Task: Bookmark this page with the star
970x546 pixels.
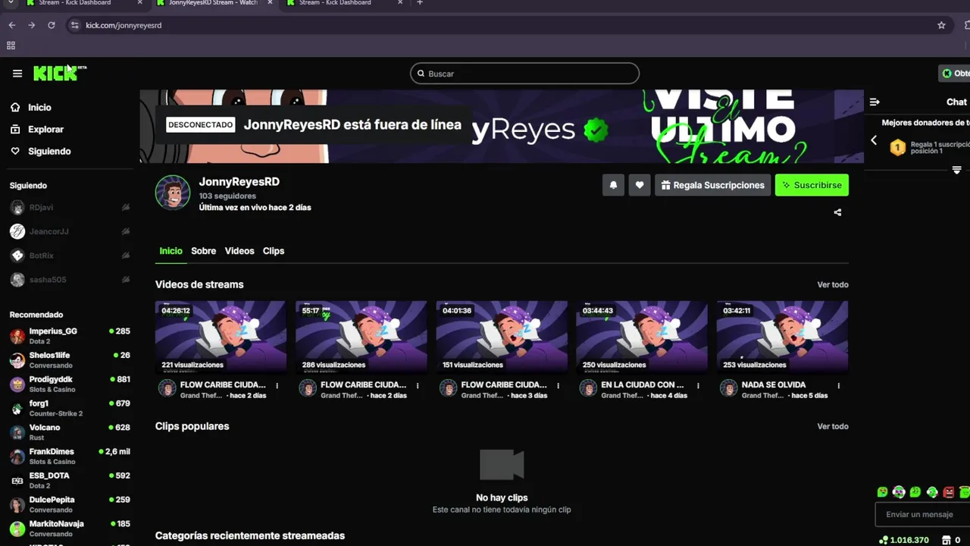Action: pyautogui.click(x=941, y=25)
